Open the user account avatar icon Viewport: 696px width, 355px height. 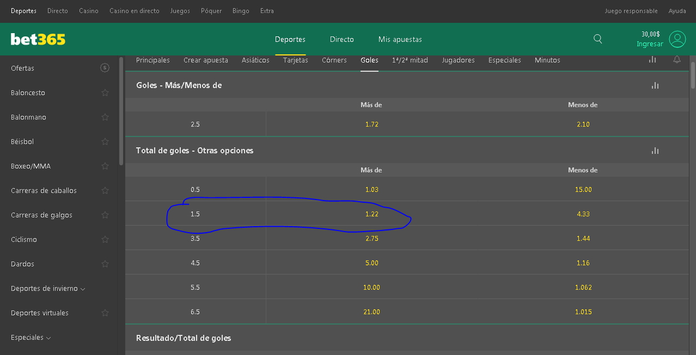pos(677,39)
